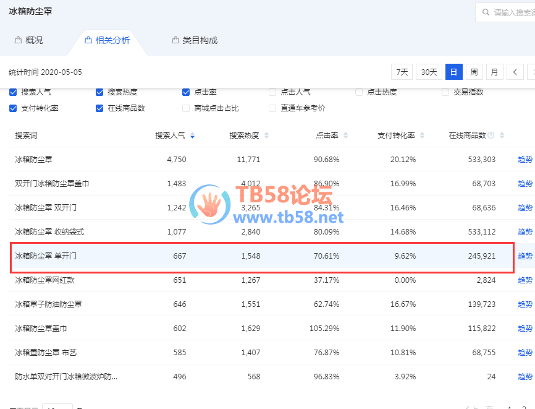This screenshot has width=535, height=409.
Task: Open the 类目构成 tab
Action: (195, 40)
